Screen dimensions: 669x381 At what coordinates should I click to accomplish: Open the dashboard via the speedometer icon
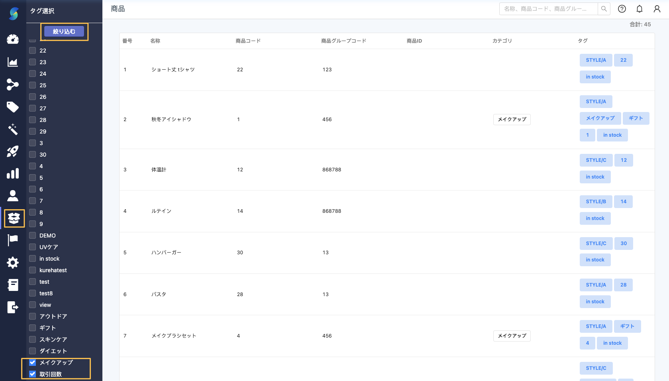pyautogui.click(x=13, y=39)
